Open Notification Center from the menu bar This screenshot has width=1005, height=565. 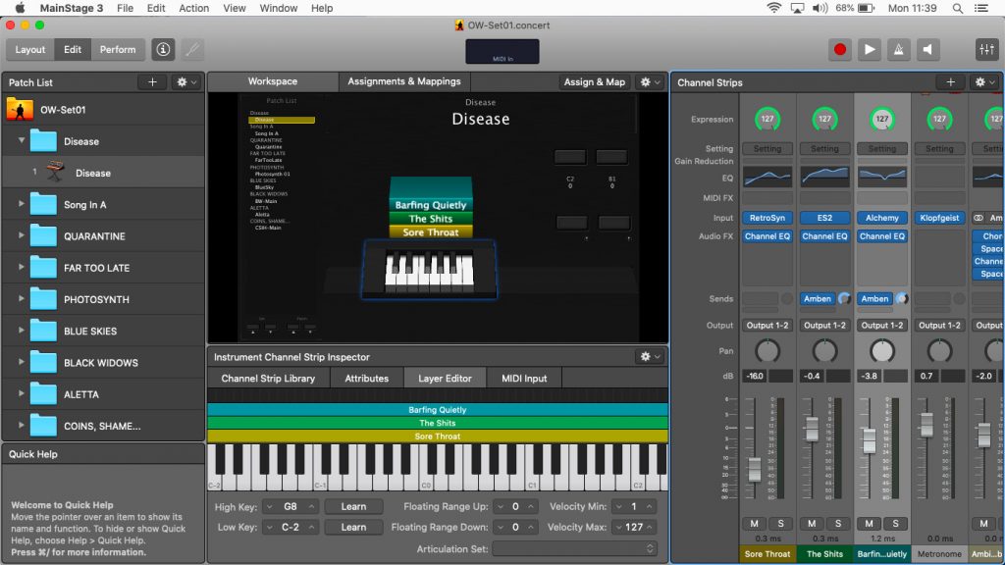[981, 8]
